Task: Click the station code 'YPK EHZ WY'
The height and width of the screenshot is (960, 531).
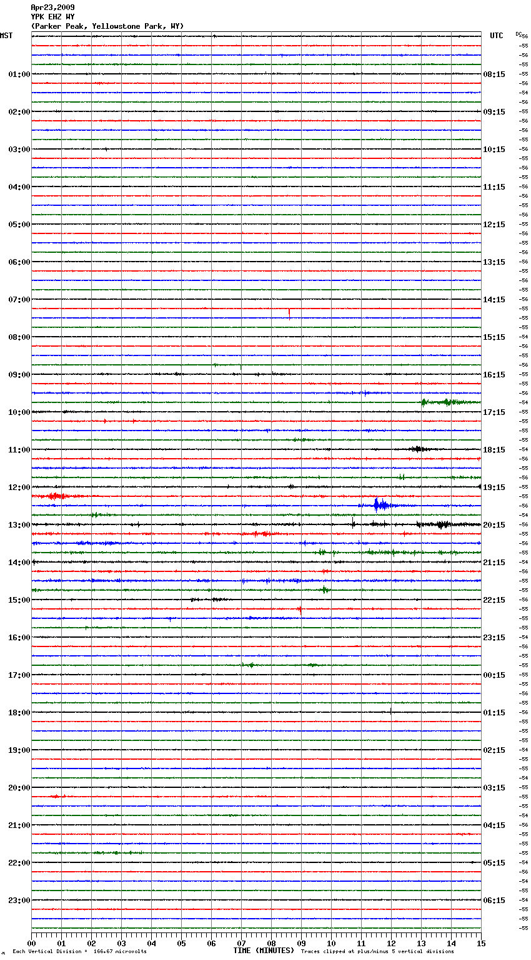Action: tap(52, 17)
